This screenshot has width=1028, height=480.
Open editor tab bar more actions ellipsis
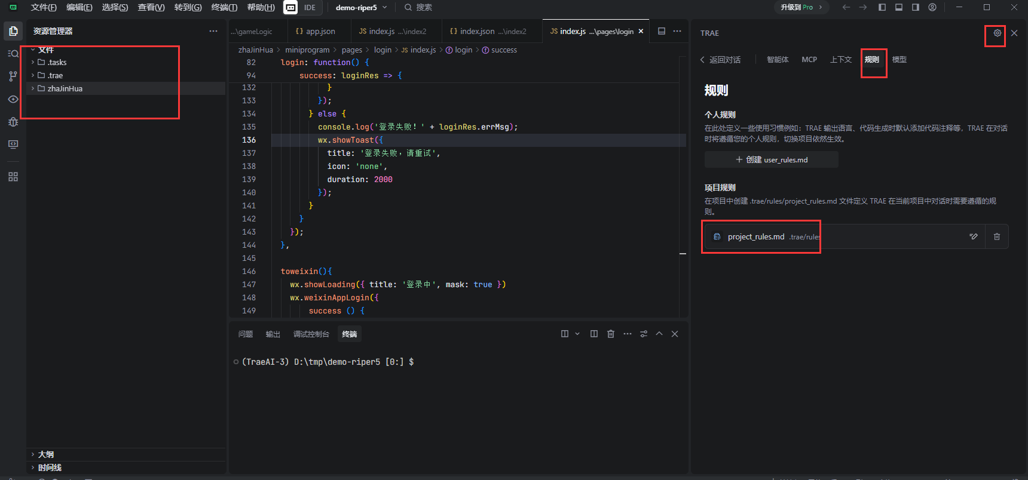coord(677,31)
